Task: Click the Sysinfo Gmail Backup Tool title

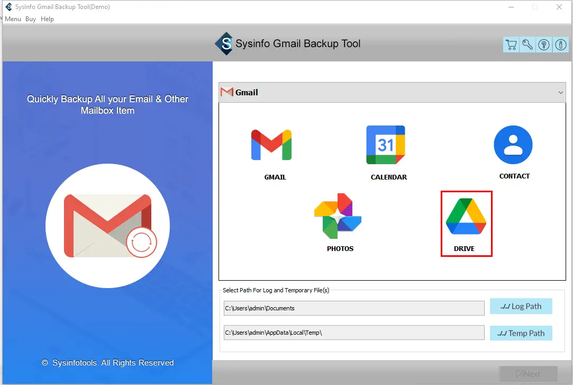Action: point(298,43)
